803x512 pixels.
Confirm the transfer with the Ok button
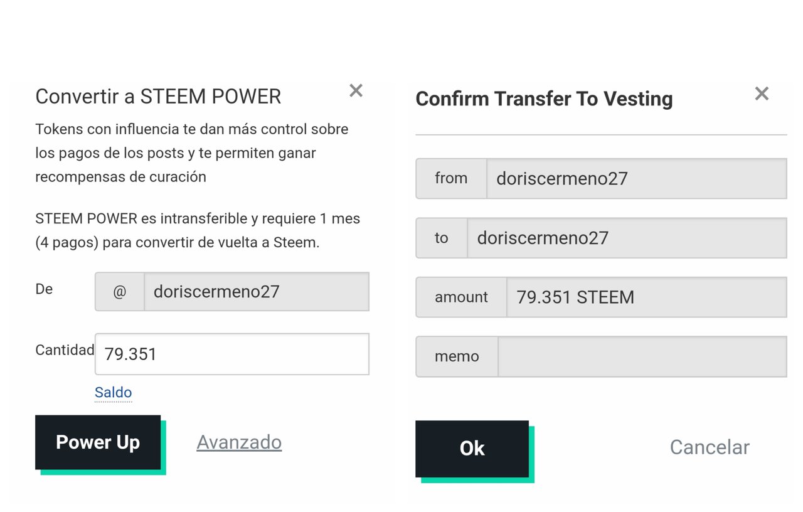point(472,448)
